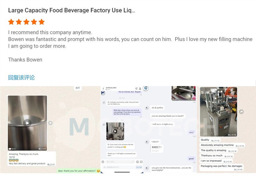Click the plus attachment icon in the message bar
256x176 pixels.
[x=103, y=162]
